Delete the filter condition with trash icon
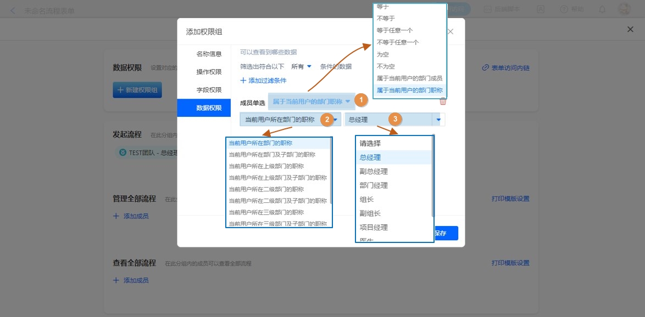The width and height of the screenshot is (645, 317). (443, 101)
